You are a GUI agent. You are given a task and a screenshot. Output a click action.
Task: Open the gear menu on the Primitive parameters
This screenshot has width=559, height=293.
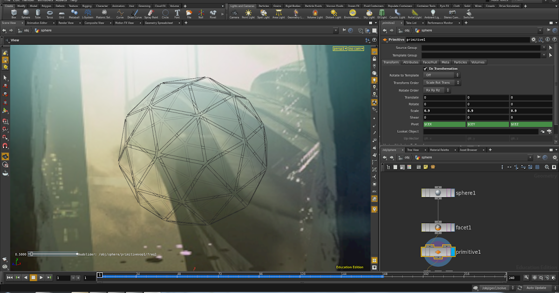click(534, 40)
